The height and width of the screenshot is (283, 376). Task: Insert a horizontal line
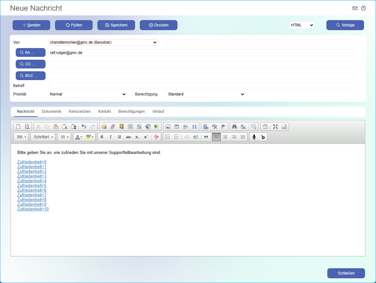tap(186, 127)
